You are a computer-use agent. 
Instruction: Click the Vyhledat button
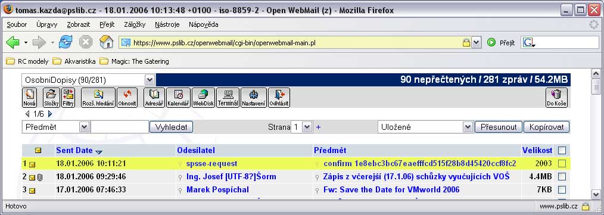click(x=171, y=127)
